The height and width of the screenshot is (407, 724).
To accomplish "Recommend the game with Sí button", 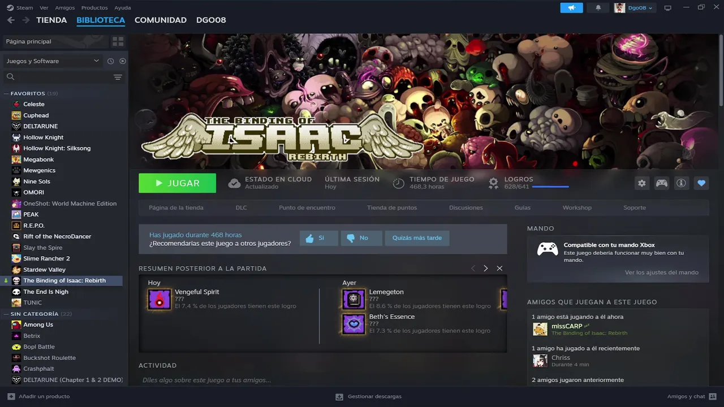I will tap(319, 238).
